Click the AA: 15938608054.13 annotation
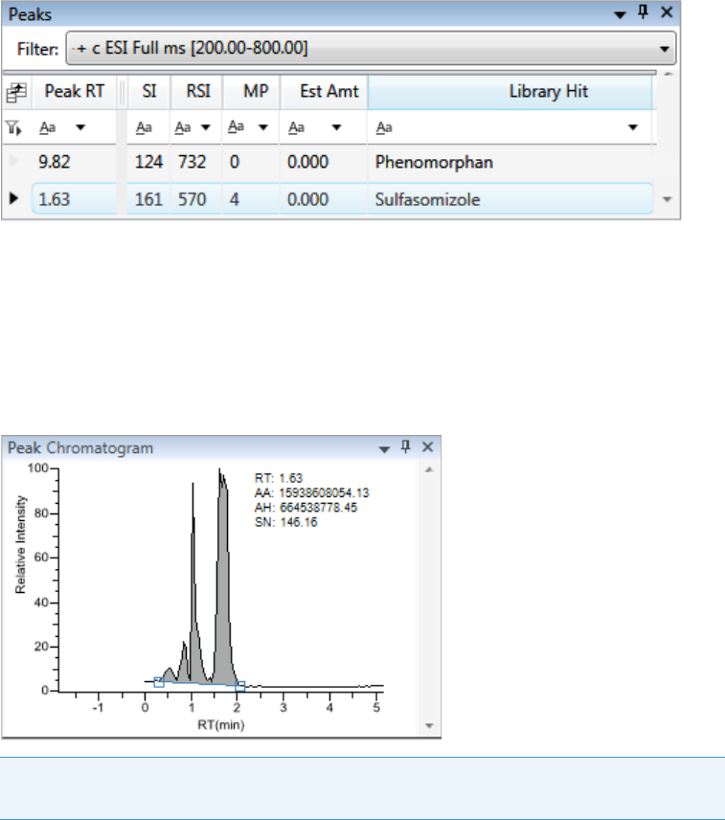 311,493
